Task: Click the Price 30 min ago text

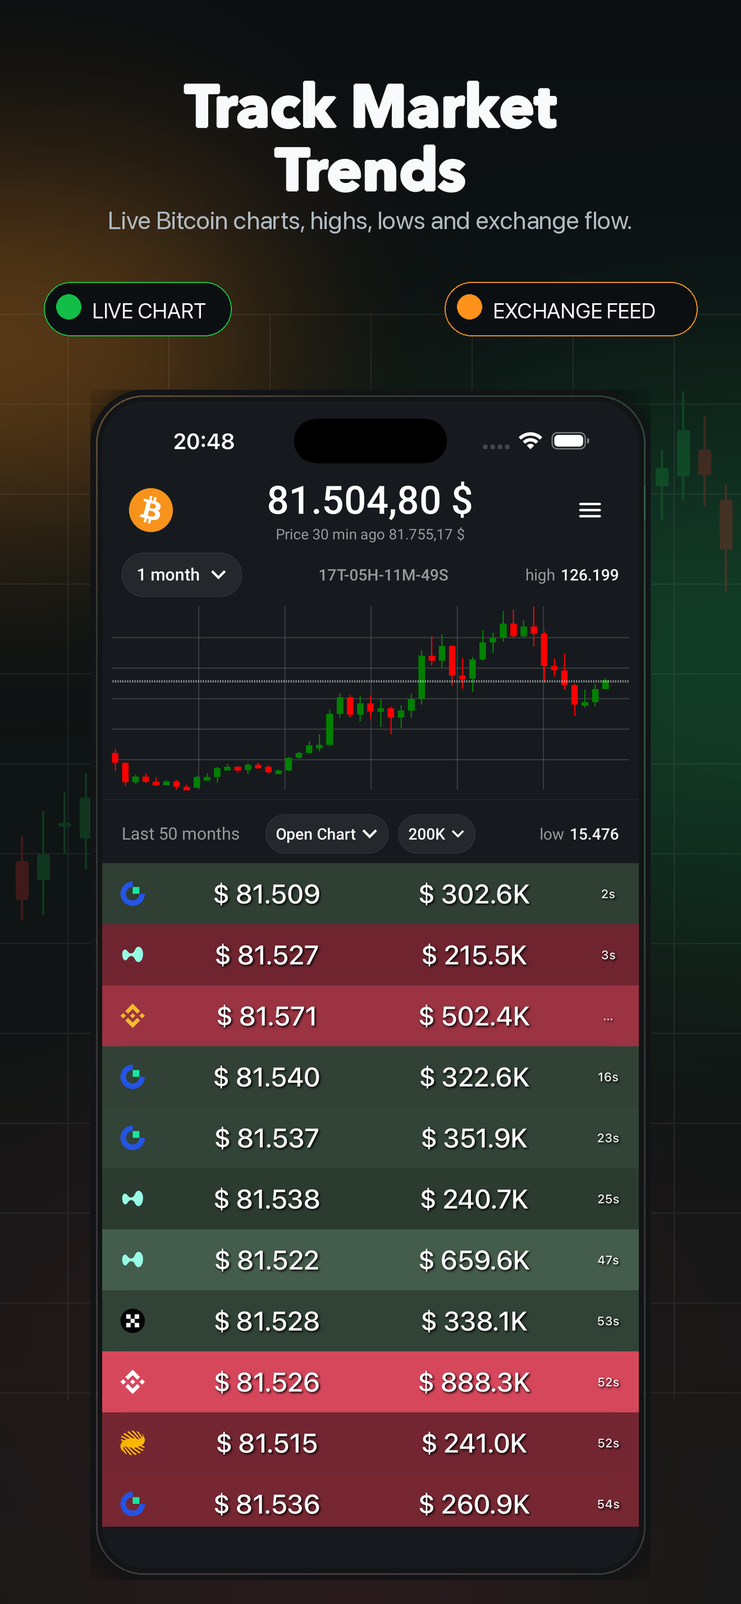Action: click(x=369, y=534)
